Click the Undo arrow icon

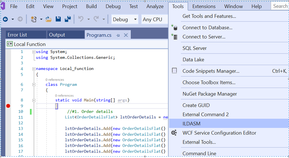point(81,19)
